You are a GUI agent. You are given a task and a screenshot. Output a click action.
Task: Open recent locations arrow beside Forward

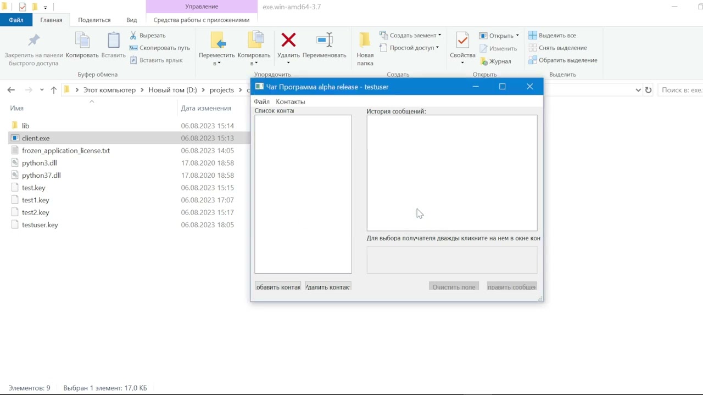pyautogui.click(x=42, y=90)
